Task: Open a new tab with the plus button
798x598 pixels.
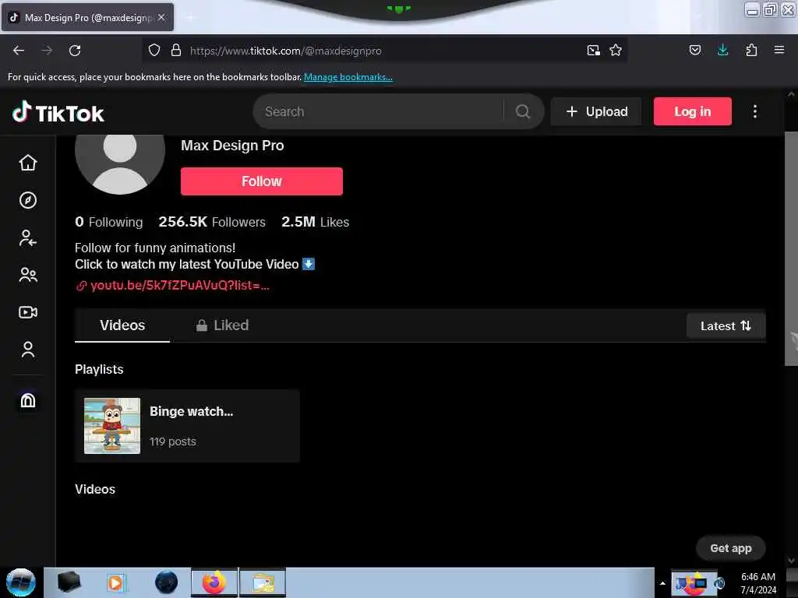Action: coord(190,18)
